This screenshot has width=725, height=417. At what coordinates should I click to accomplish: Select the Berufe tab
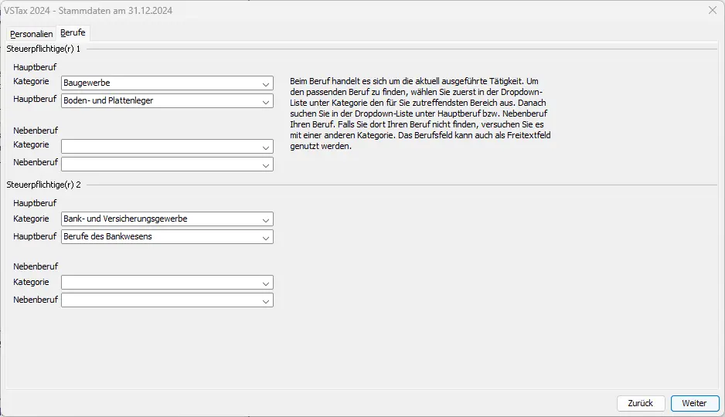tap(73, 33)
